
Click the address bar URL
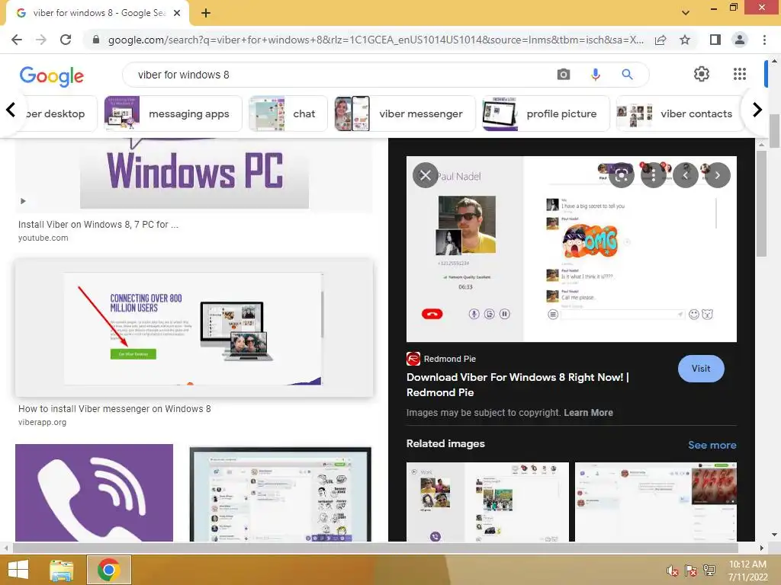[x=375, y=40]
